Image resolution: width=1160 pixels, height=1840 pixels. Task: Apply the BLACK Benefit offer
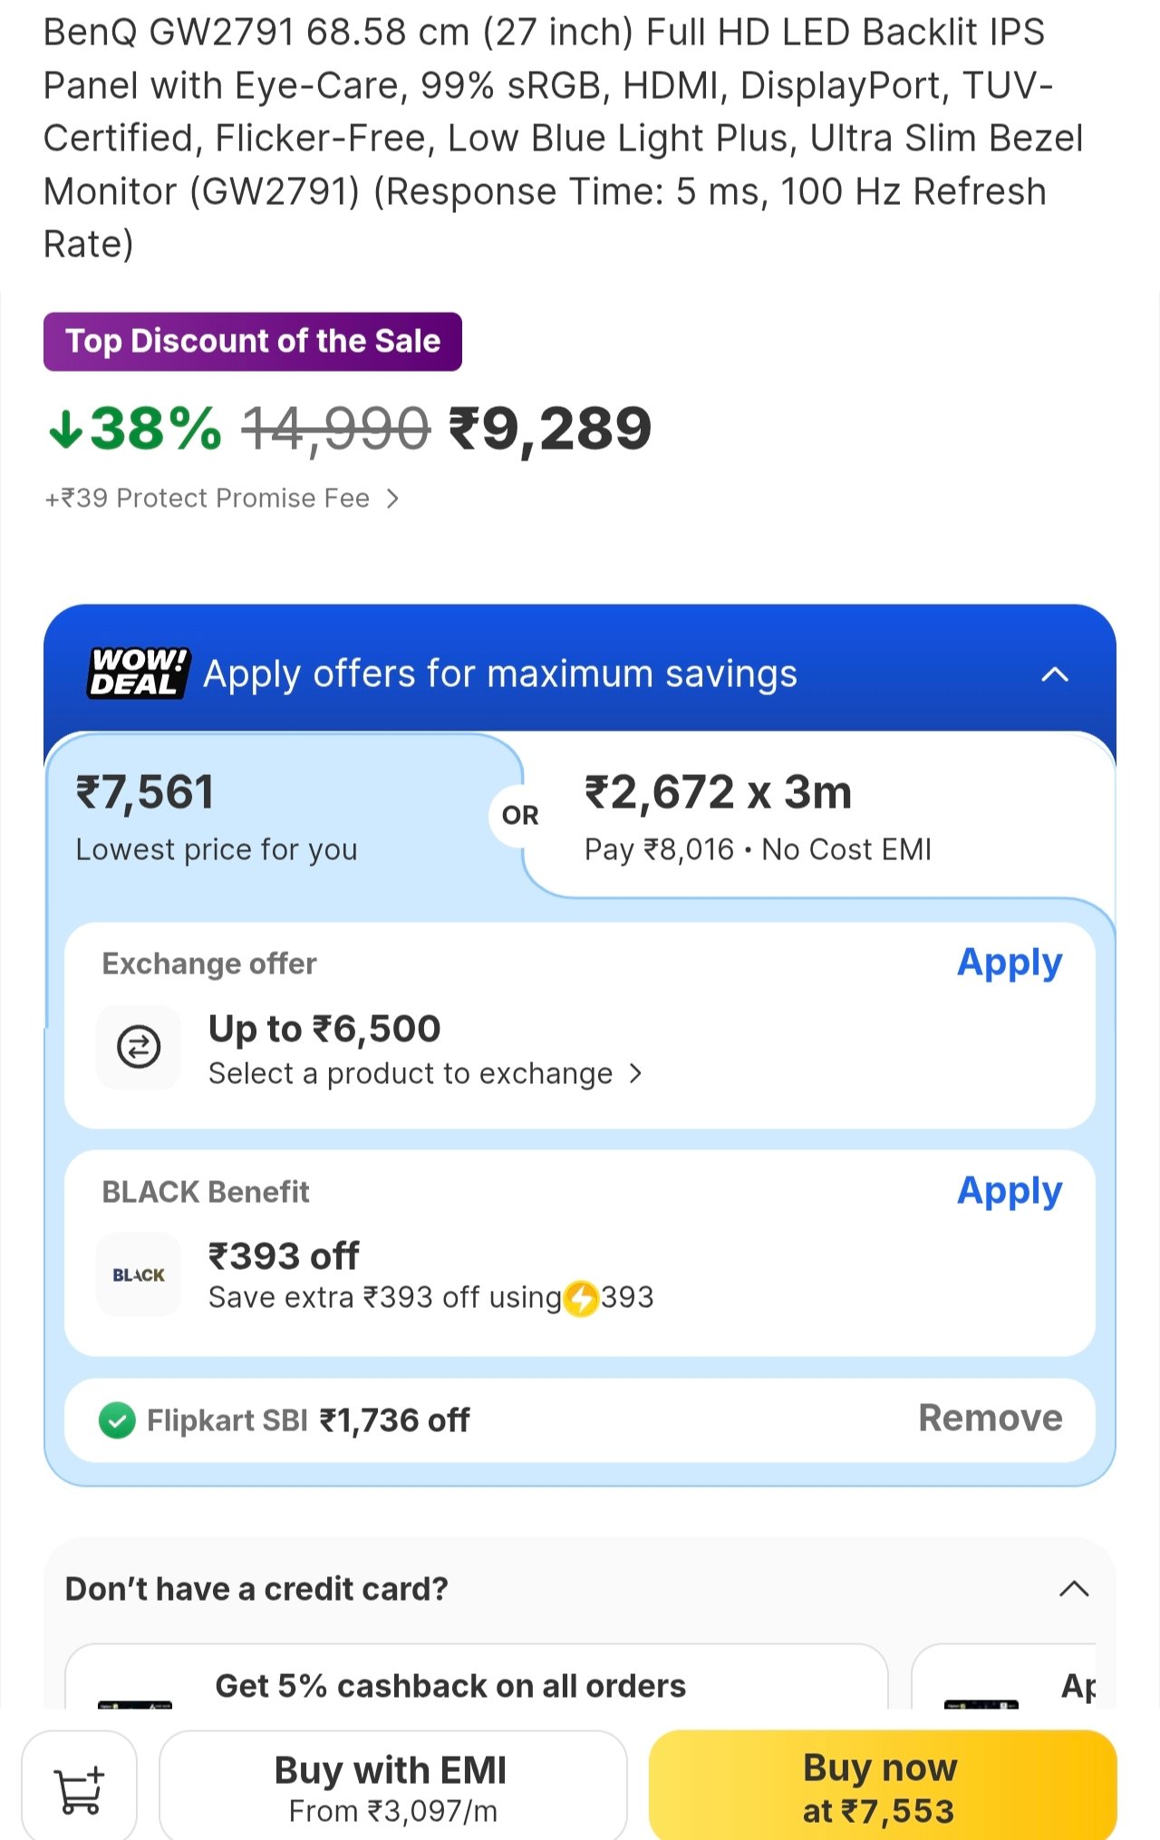(x=1009, y=1191)
